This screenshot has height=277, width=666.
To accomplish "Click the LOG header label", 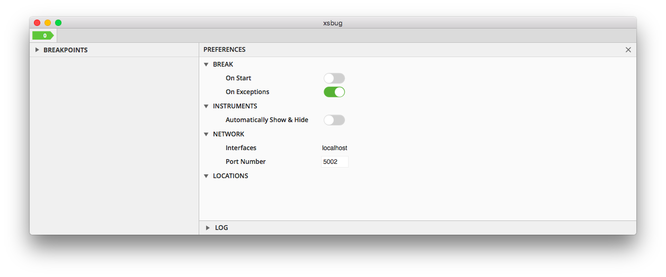I will pos(221,228).
